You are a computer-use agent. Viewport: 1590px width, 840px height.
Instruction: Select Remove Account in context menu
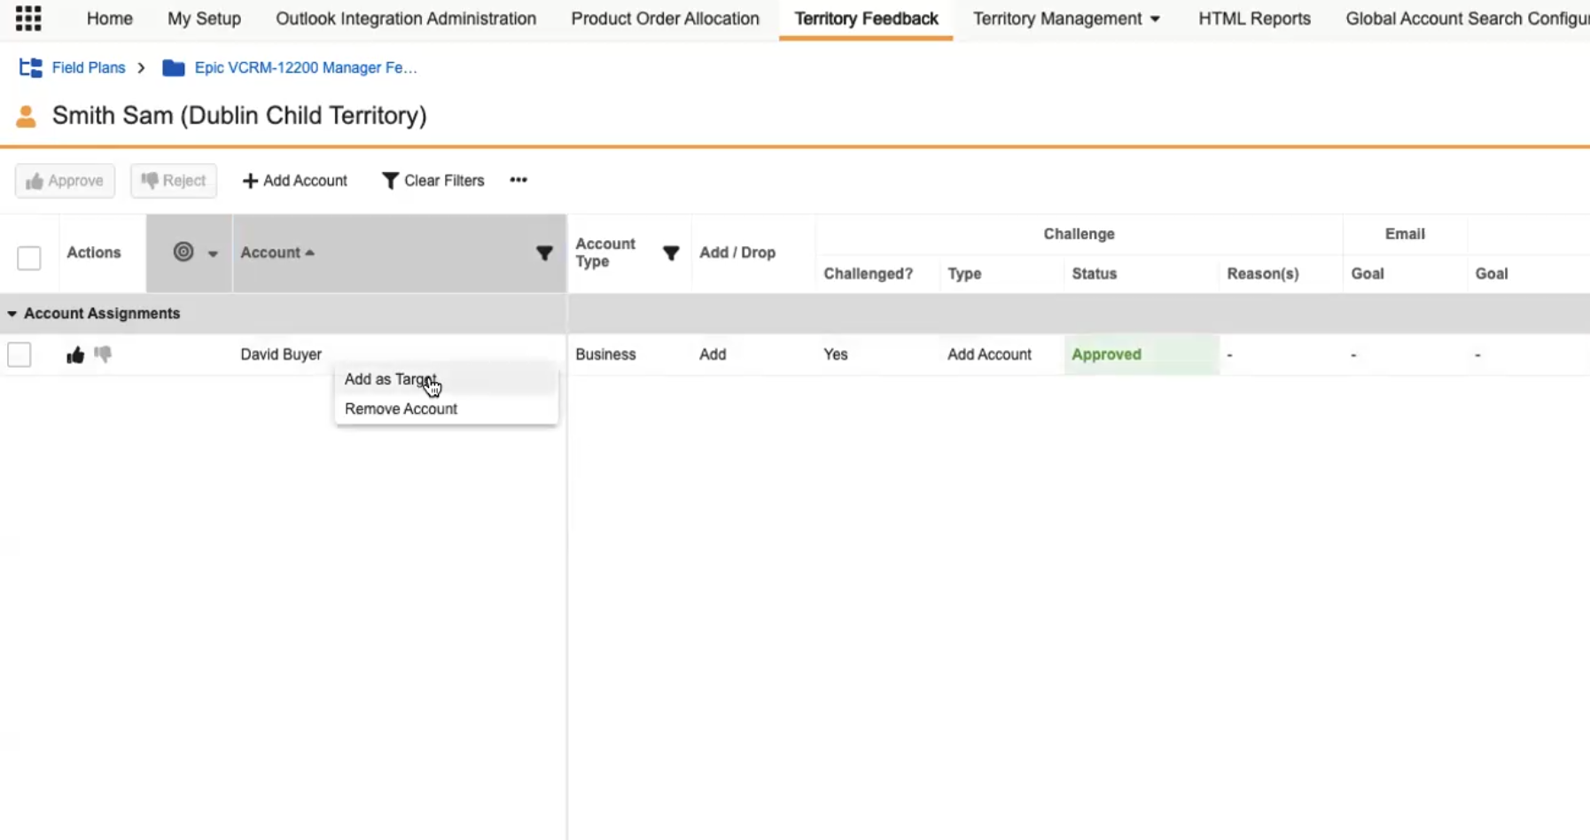coord(401,409)
